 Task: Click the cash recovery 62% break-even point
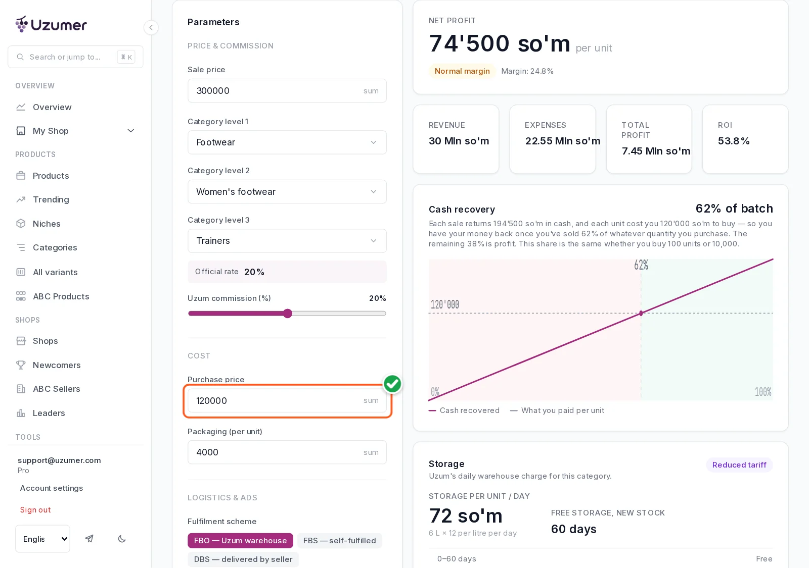tap(641, 313)
